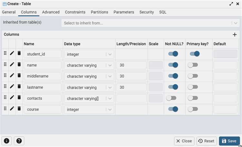Click the middlename name field
Viewport: 242px width, 147px height.
pos(43,76)
